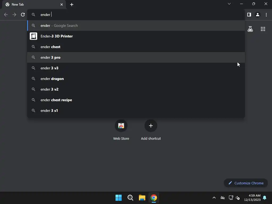The height and width of the screenshot is (204, 272).
Task: Select the "ender 3 v2" suggestion
Action: click(x=136, y=89)
